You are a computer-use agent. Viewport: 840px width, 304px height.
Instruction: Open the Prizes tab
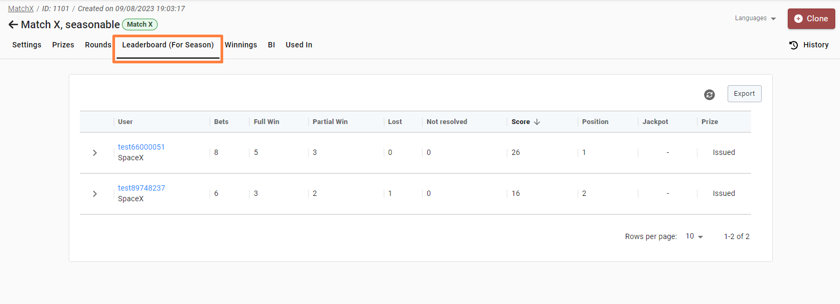(x=63, y=45)
